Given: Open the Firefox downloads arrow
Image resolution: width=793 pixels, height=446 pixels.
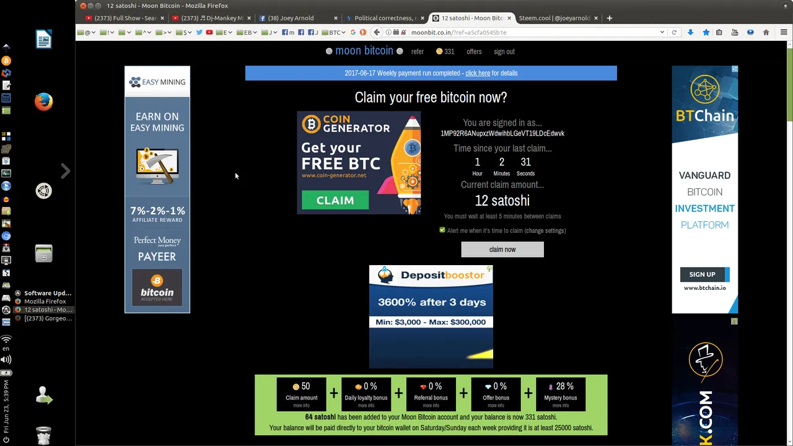Looking at the screenshot, I should coord(690,32).
